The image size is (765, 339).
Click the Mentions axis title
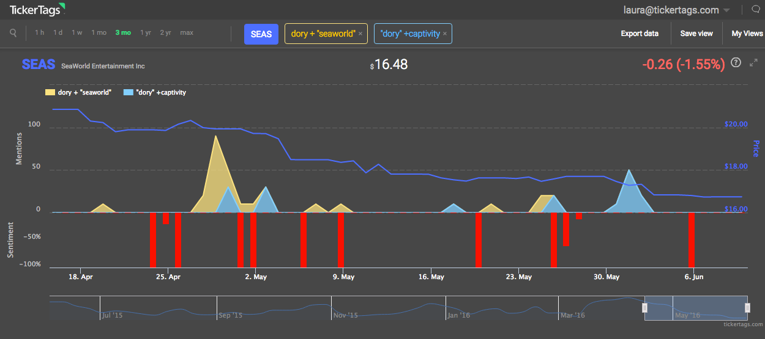coord(19,150)
